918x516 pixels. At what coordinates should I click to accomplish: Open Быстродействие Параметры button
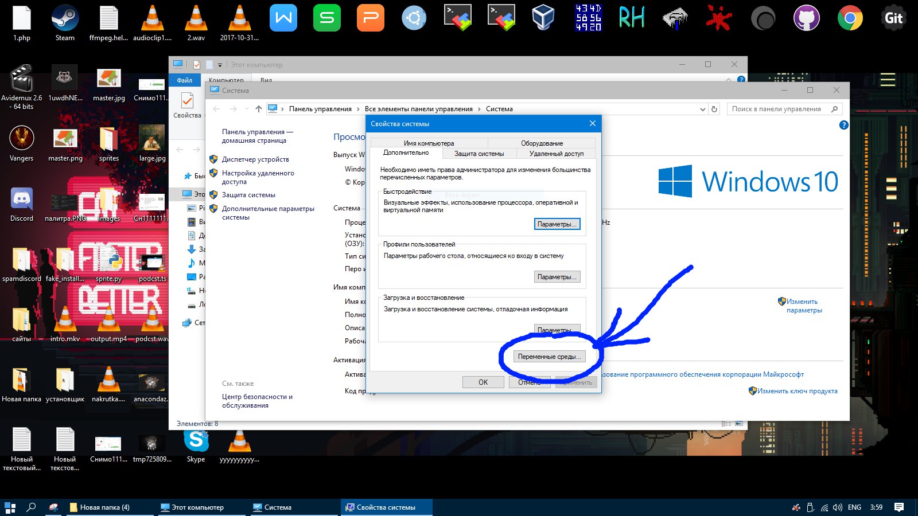click(x=557, y=224)
